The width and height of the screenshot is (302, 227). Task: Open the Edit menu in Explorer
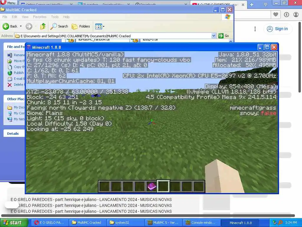point(14,17)
